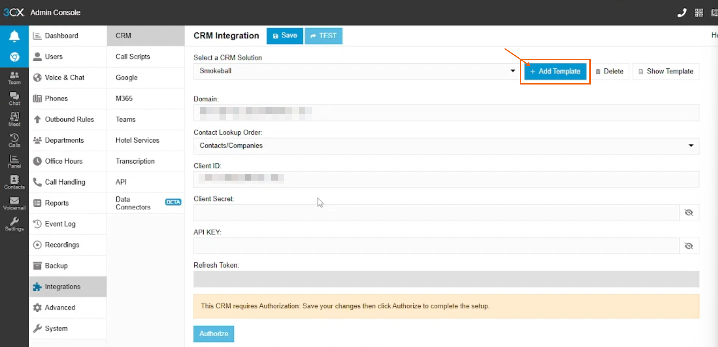Click into the Client Secret field
Viewport: 718px width, 347px height.
tap(436, 213)
